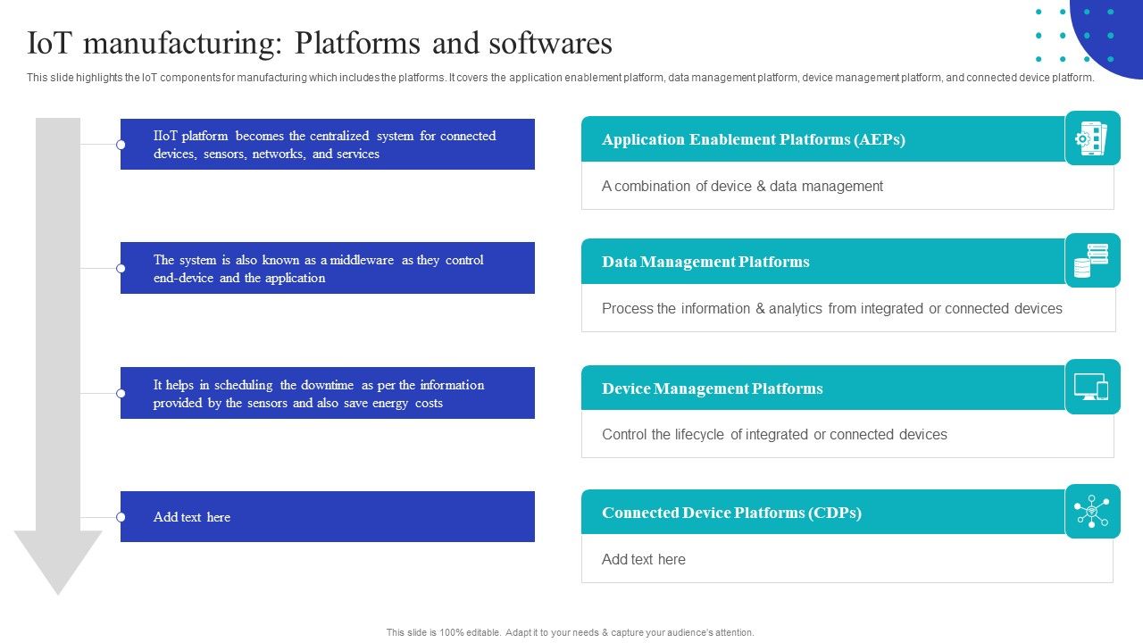Screen dimensions: 1143x643
Task: Select the large gray downward arrow shape
Action: (58, 356)
